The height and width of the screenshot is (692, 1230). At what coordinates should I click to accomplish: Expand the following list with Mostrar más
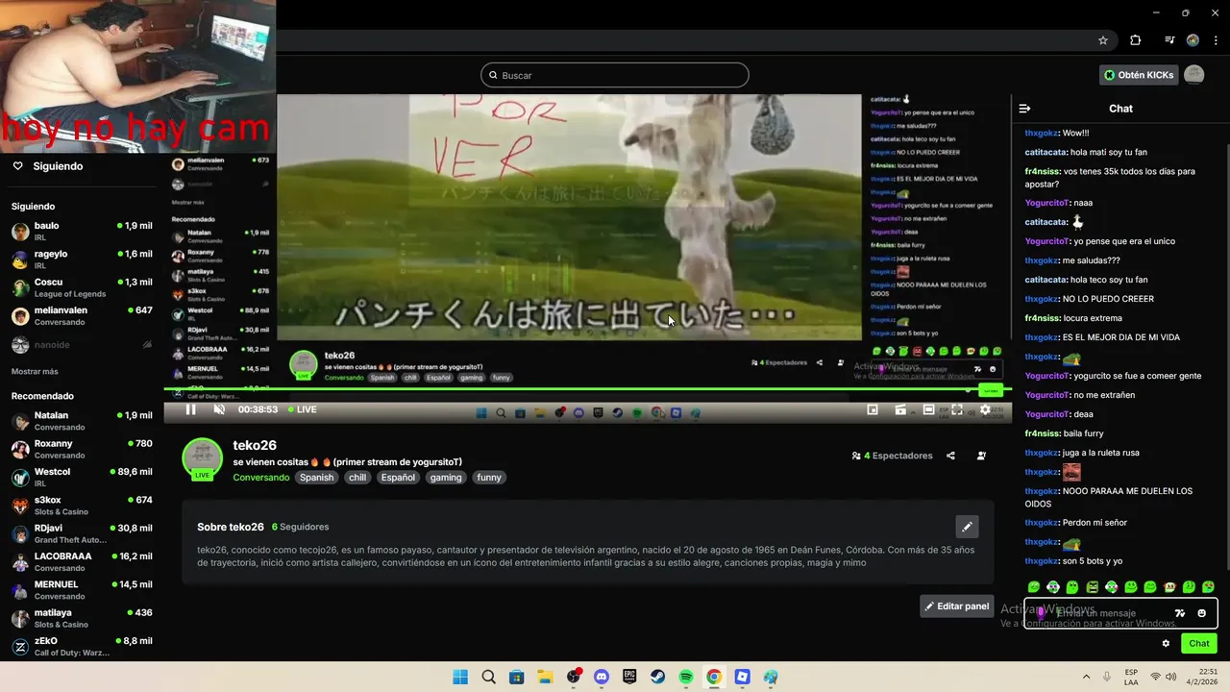(x=35, y=371)
